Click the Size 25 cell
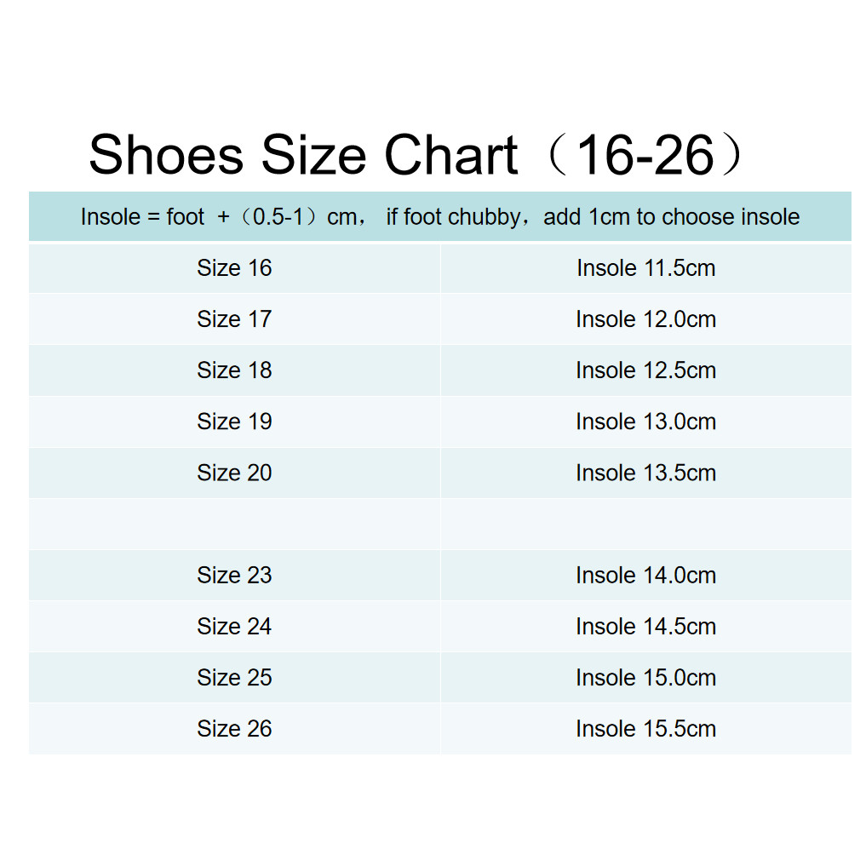The image size is (866, 866). (x=234, y=677)
